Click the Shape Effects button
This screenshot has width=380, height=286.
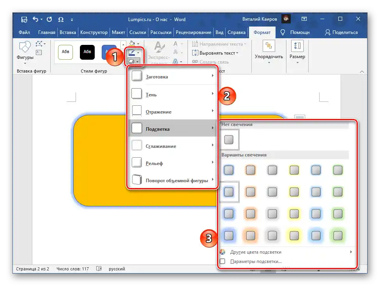pyautogui.click(x=134, y=61)
